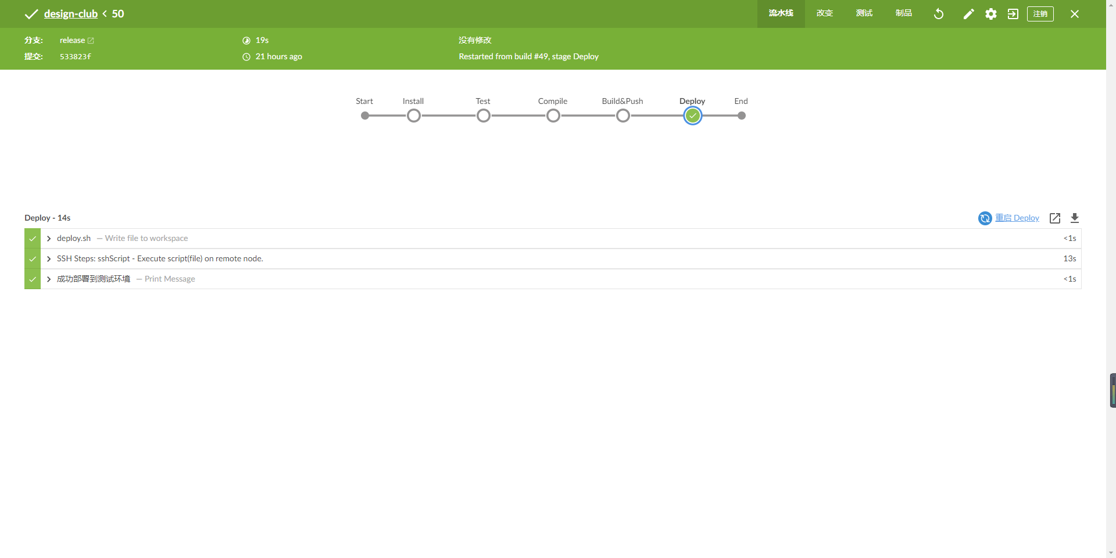Click the rerun pipeline icon in header

pyautogui.click(x=939, y=14)
